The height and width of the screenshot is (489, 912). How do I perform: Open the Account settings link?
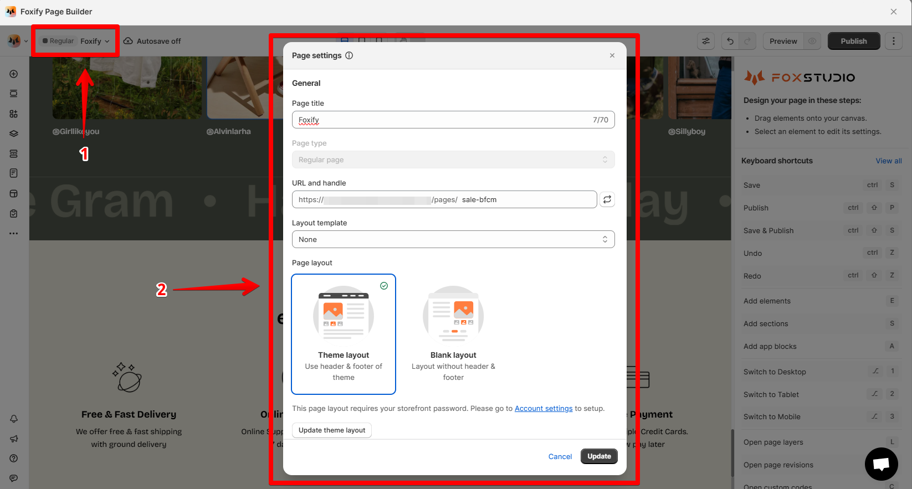pos(544,409)
